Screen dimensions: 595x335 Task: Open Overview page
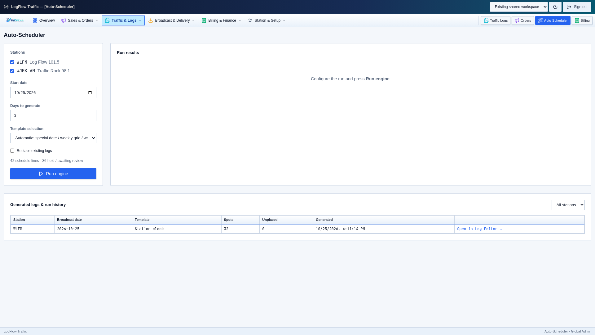tap(44, 20)
